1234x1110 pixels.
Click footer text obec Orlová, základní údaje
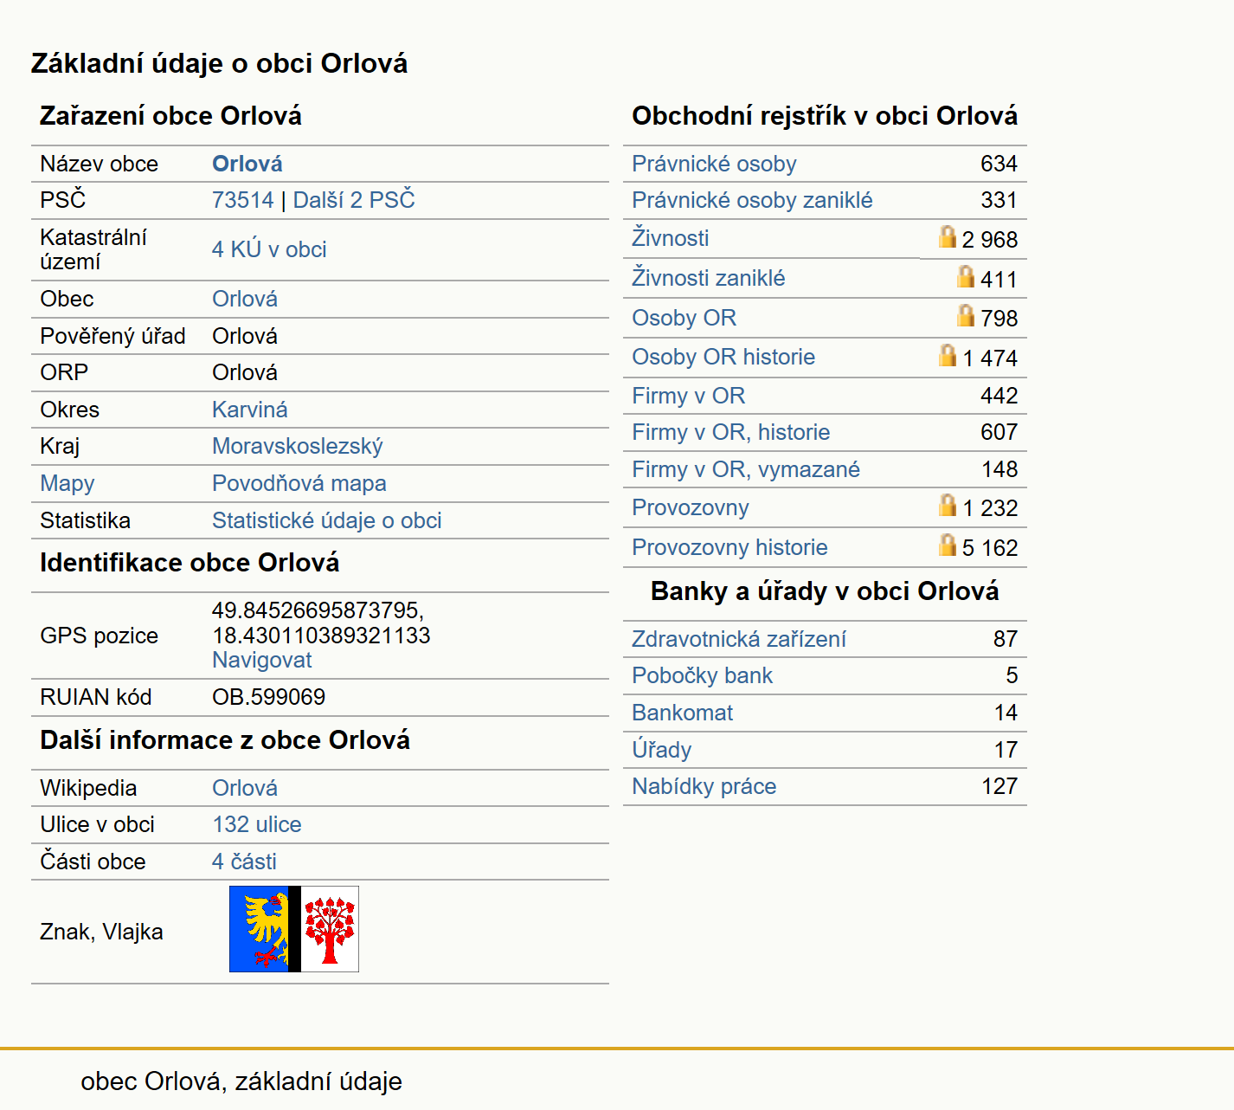[x=241, y=1081]
